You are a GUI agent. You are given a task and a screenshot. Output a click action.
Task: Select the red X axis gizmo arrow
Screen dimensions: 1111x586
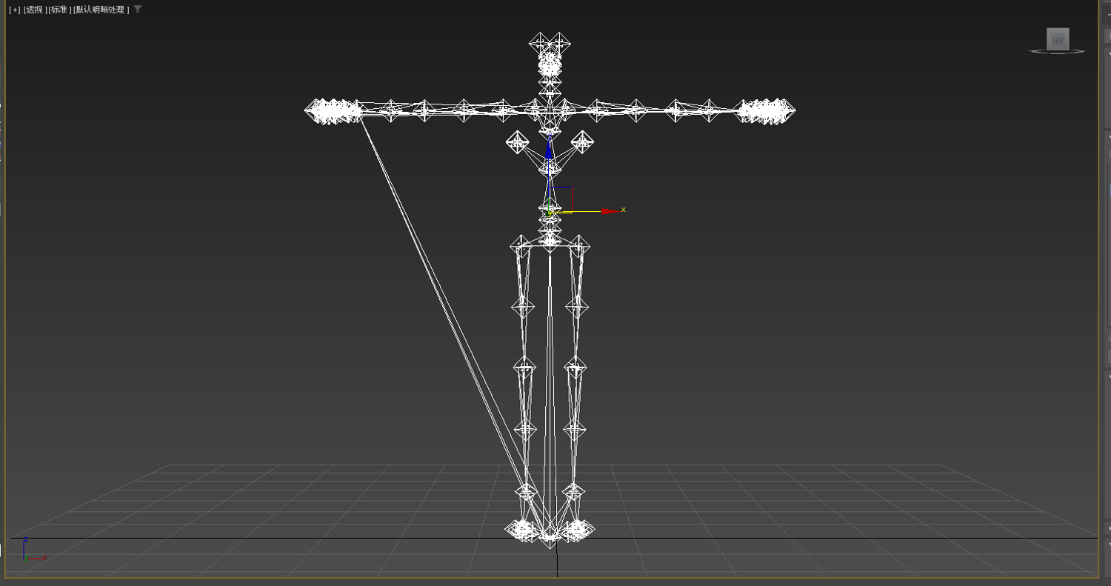[609, 211]
